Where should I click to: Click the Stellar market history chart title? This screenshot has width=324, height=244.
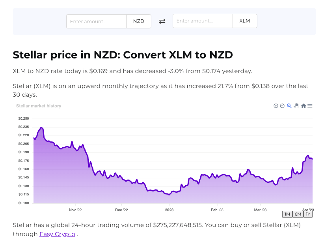point(39,106)
